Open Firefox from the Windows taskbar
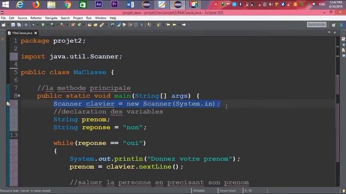 click(x=35, y=4)
